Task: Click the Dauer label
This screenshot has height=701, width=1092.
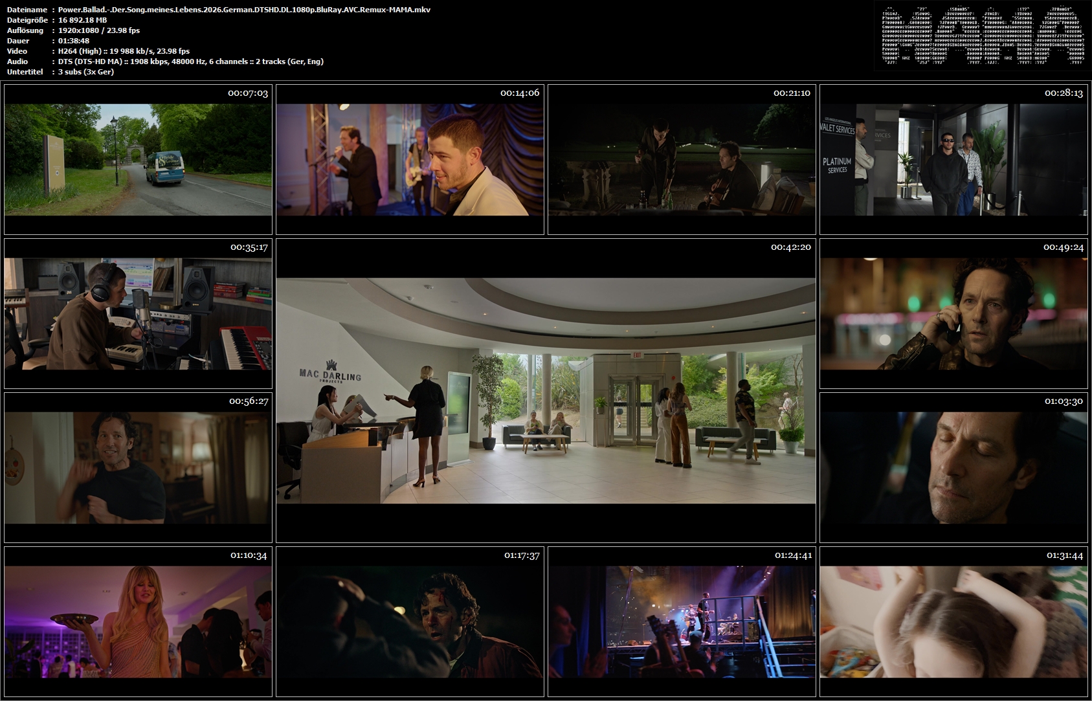Action: coord(18,41)
